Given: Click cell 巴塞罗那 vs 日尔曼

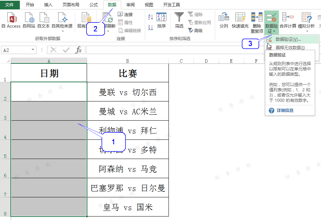Looking at the screenshot, I should point(128,188).
